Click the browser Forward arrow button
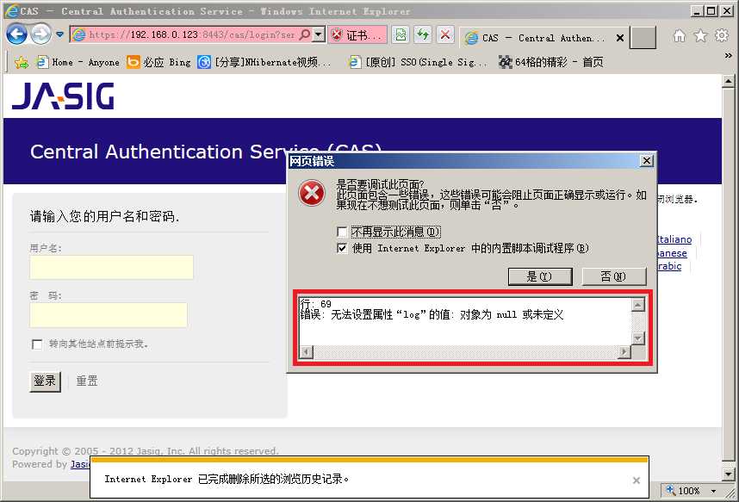739x502 pixels. (41, 34)
